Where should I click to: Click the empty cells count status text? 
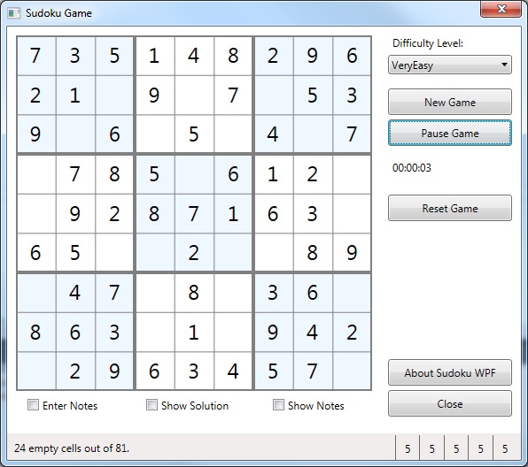tap(72, 448)
